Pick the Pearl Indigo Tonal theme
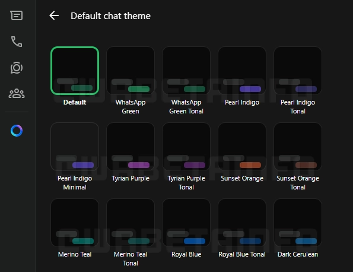Viewport: 353px width, 272px height. (x=298, y=71)
